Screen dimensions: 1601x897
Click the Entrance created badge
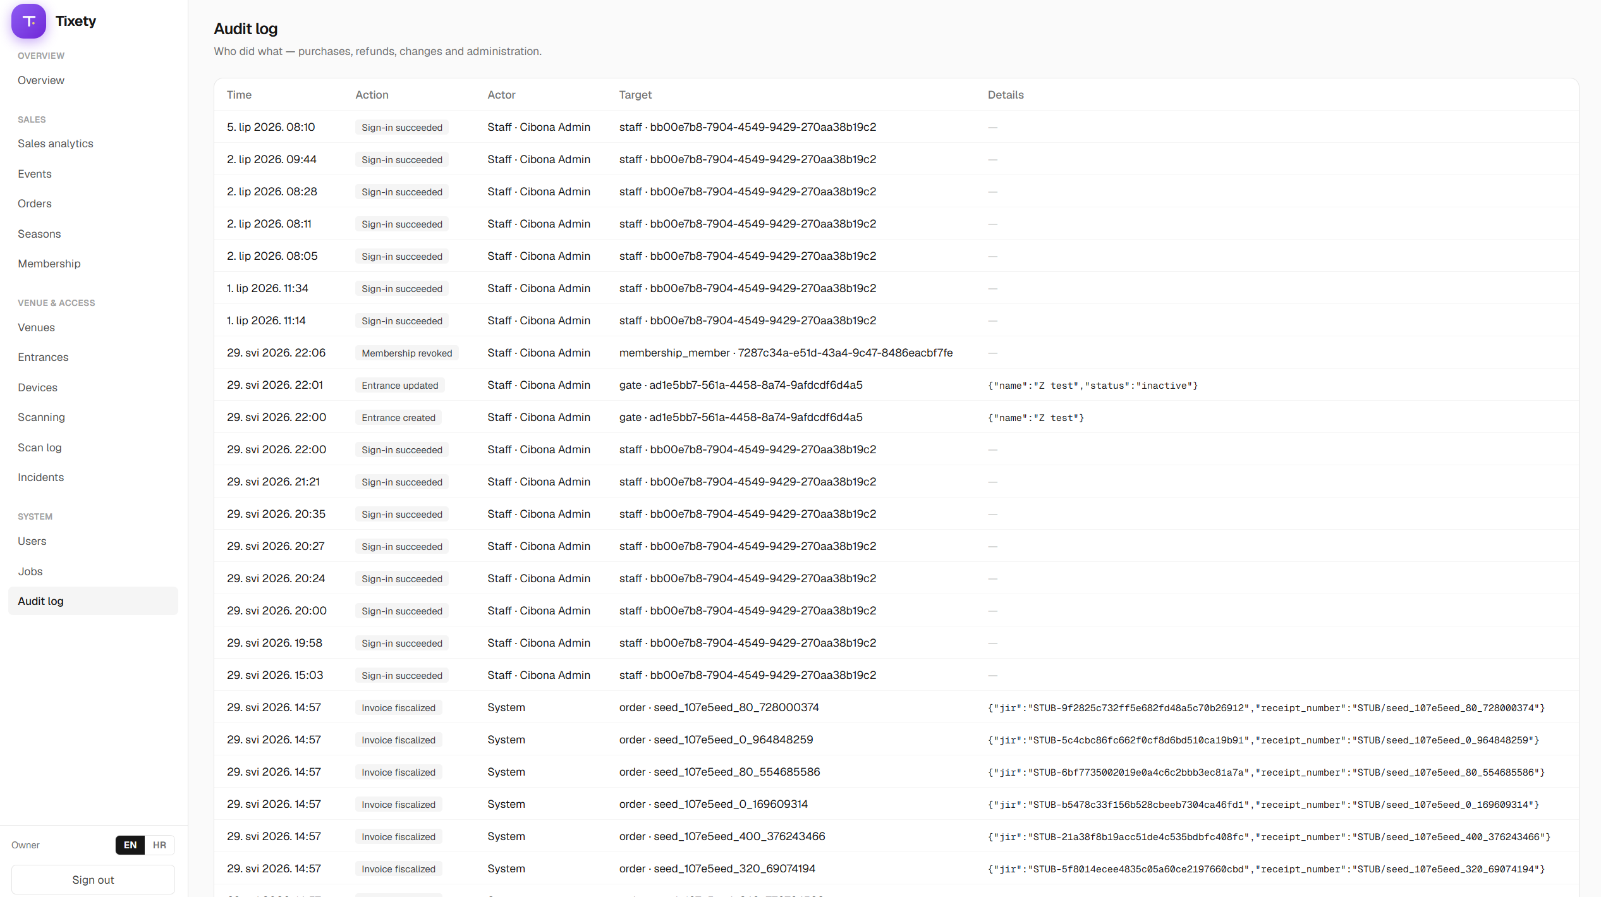[398, 418]
